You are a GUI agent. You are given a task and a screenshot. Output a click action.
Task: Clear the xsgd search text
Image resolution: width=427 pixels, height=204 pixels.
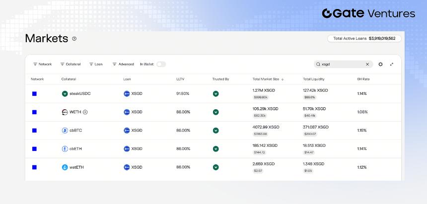click(x=367, y=65)
